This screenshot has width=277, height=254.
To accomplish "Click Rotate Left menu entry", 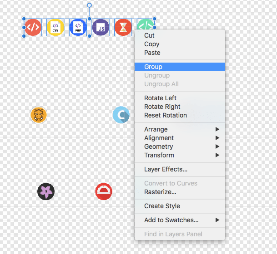I will pyautogui.click(x=160, y=98).
